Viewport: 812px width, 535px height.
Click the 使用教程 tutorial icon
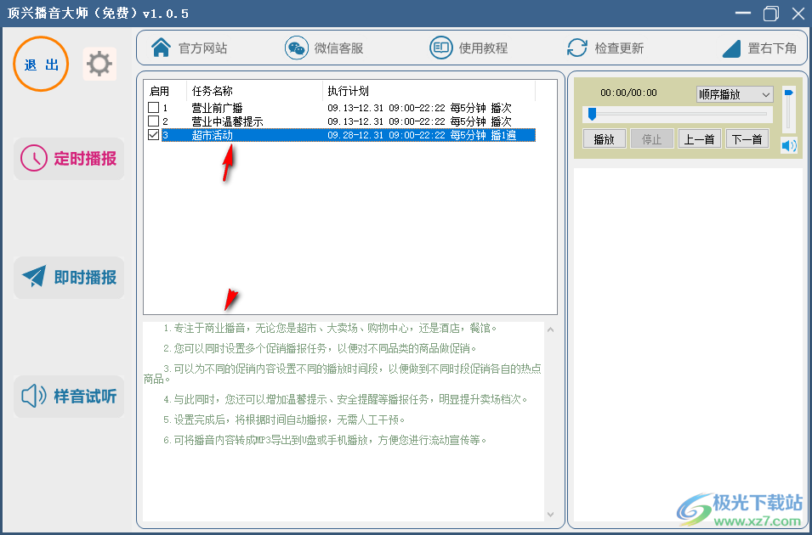440,48
